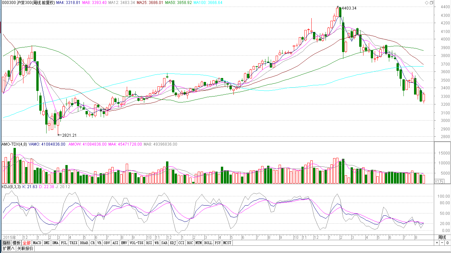Viewport: 451px width, 253px height.
Task: Select the BRAR indicator tab
Action: 84,243
